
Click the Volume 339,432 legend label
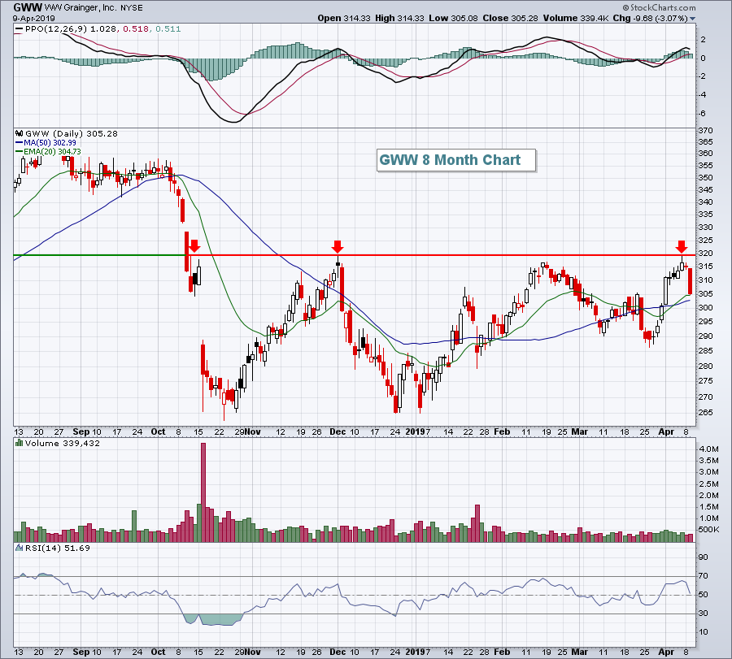[63, 443]
